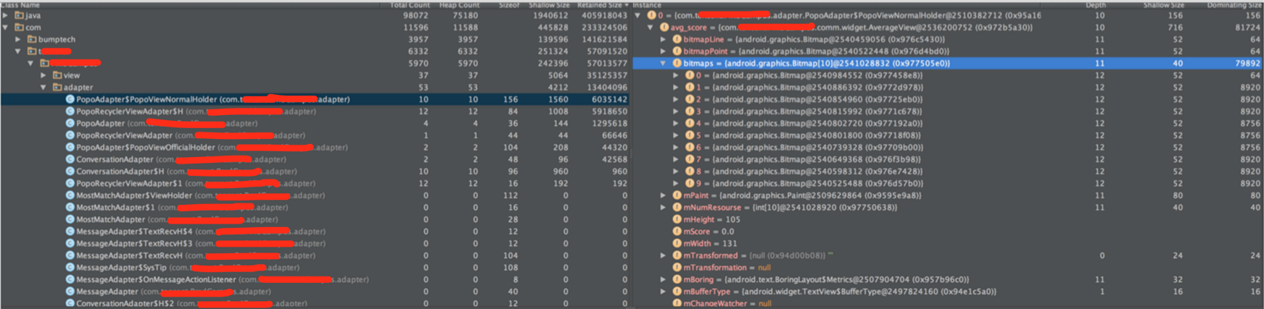The image size is (1264, 309).
Task: Select bitmap element 5 (Bitmap@2540801800)
Action: [949, 135]
